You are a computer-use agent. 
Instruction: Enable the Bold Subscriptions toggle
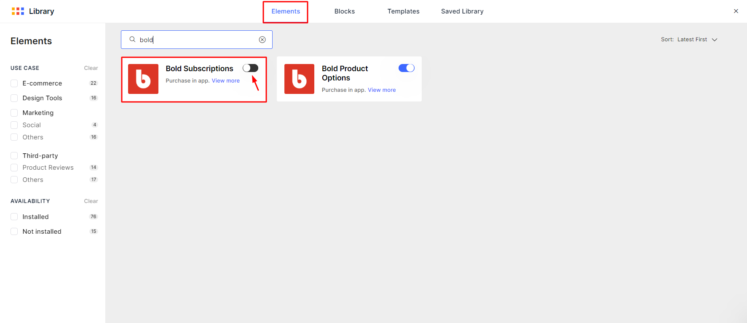click(x=250, y=68)
